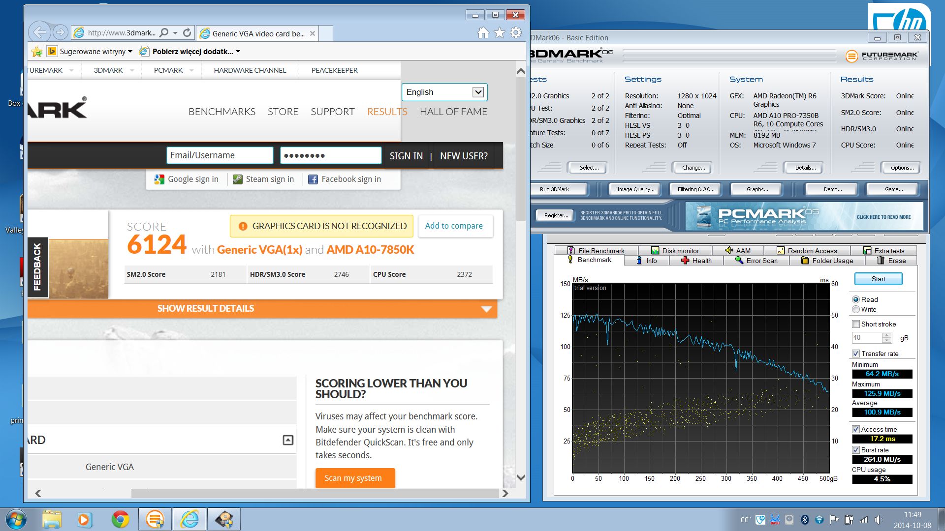
Task: Uncheck the Burst rate checkbox
Action: (x=856, y=450)
